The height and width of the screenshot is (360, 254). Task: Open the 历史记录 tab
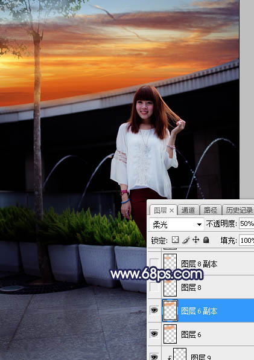(x=238, y=210)
